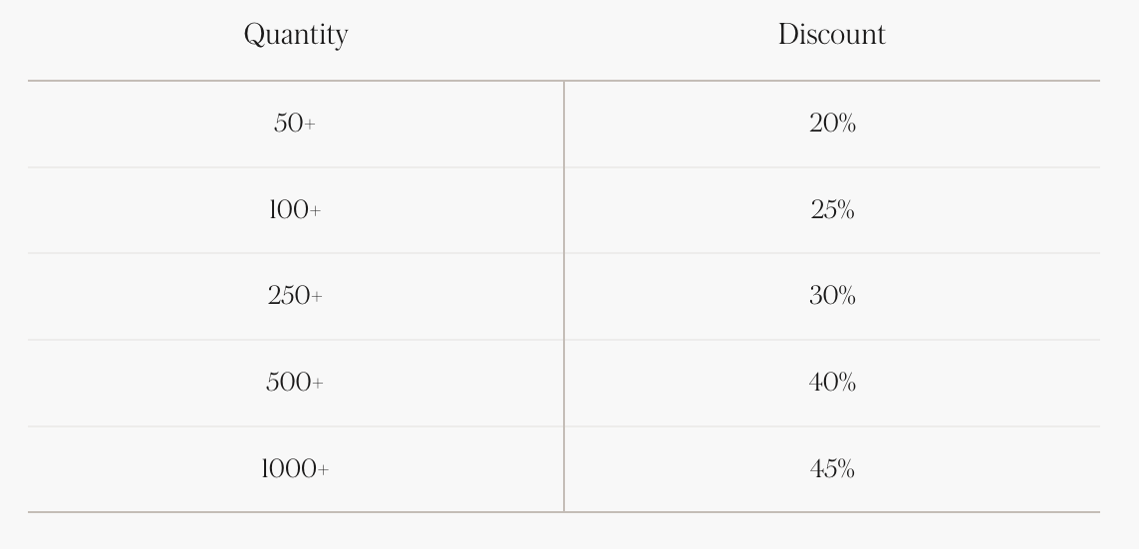
Task: Click the 40% discount cell
Action: click(832, 383)
